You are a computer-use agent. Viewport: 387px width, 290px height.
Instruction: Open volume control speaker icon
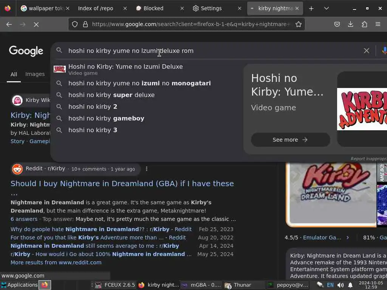point(341,285)
